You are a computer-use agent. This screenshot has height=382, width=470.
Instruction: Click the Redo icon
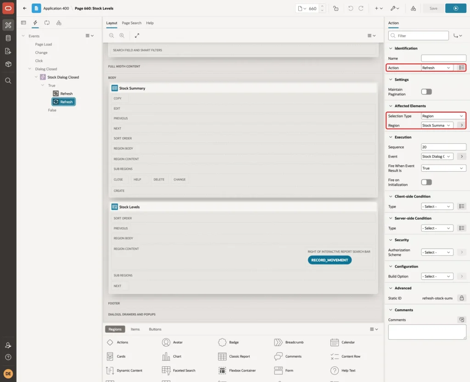361,8
